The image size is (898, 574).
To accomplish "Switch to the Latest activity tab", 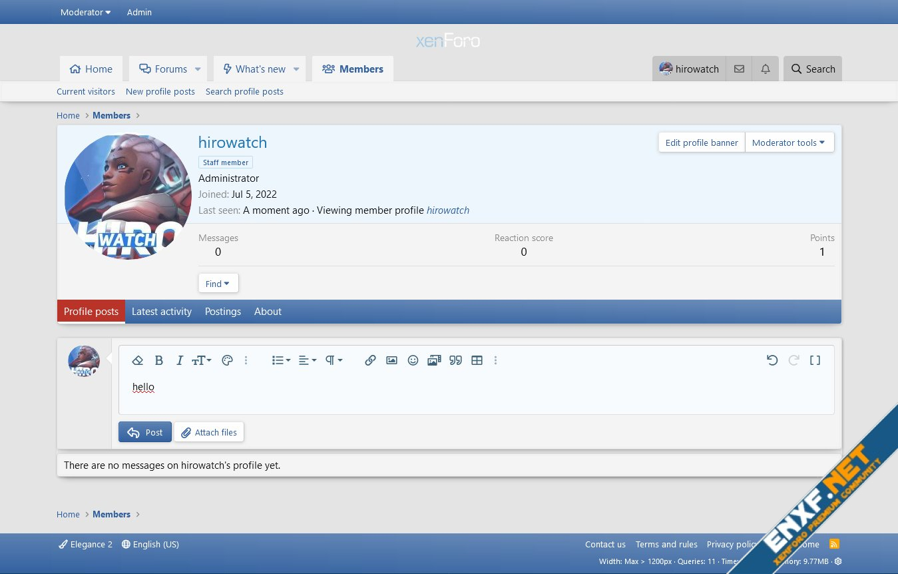I will [162, 312].
